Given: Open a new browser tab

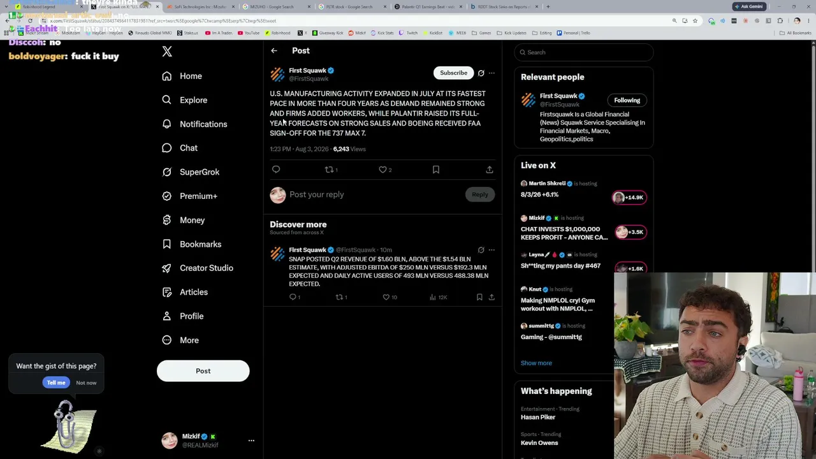Looking at the screenshot, I should pos(548,7).
